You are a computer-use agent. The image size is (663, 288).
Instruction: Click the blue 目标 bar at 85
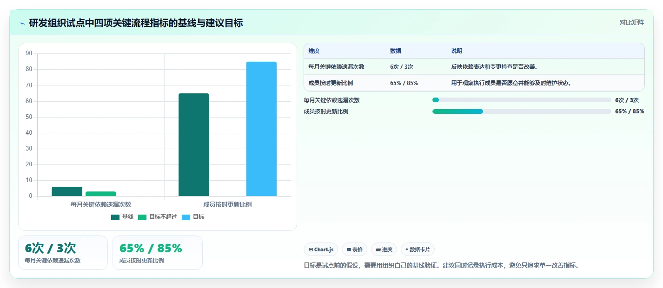261,129
